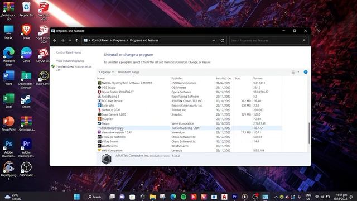Viewport: 357px width, 201px height.
Task: Open Adobe Photoshop desktop shortcut
Action: click(x=9, y=149)
